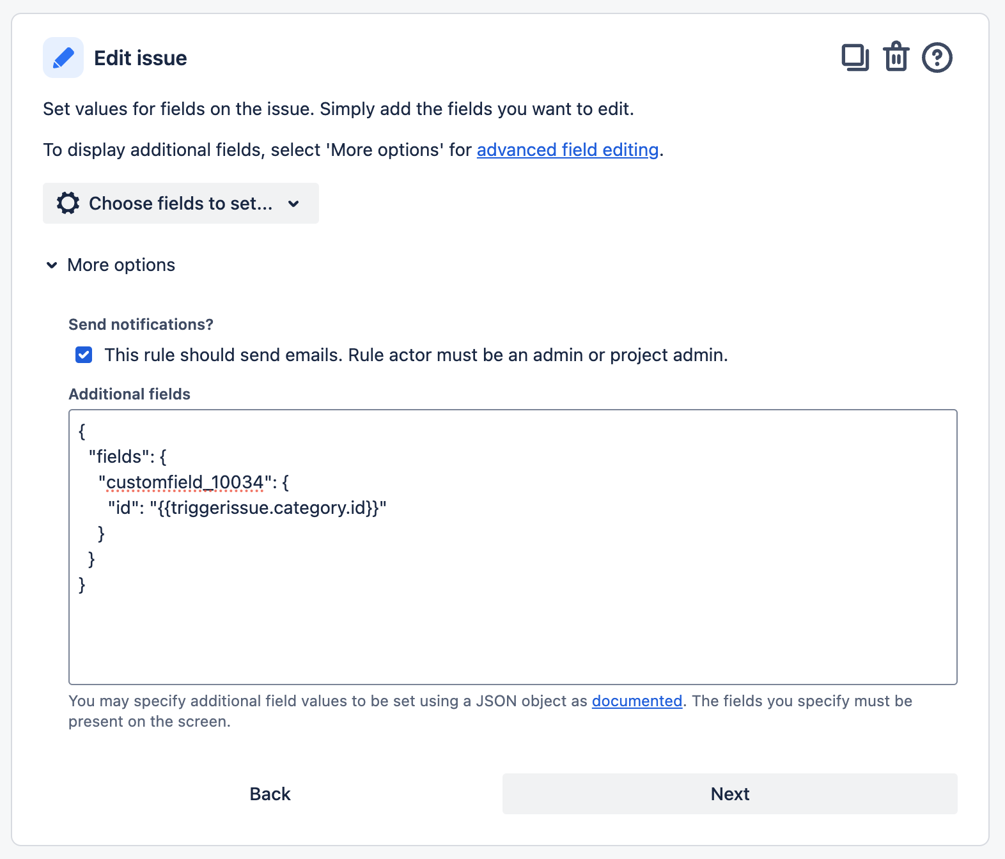Click the triggerissue.category.id smart value line
The height and width of the screenshot is (859, 1005).
(269, 508)
